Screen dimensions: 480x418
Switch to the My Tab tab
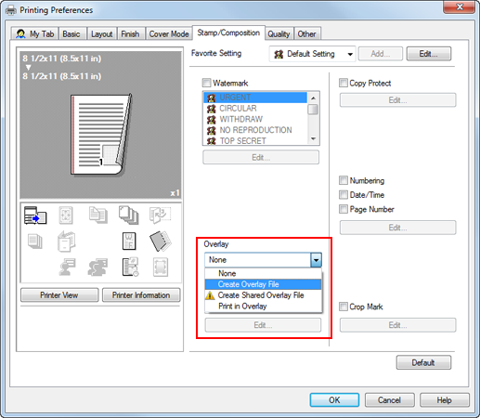tap(34, 33)
